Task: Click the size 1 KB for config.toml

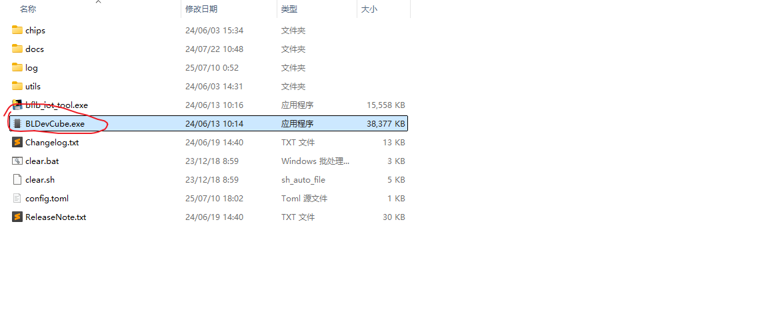Action: (396, 198)
